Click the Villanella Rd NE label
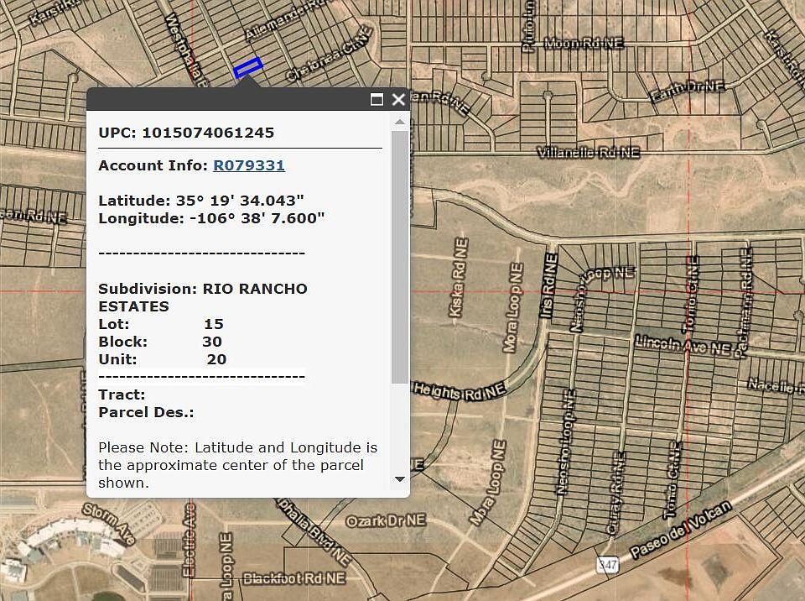The width and height of the screenshot is (805, 601). pos(588,153)
